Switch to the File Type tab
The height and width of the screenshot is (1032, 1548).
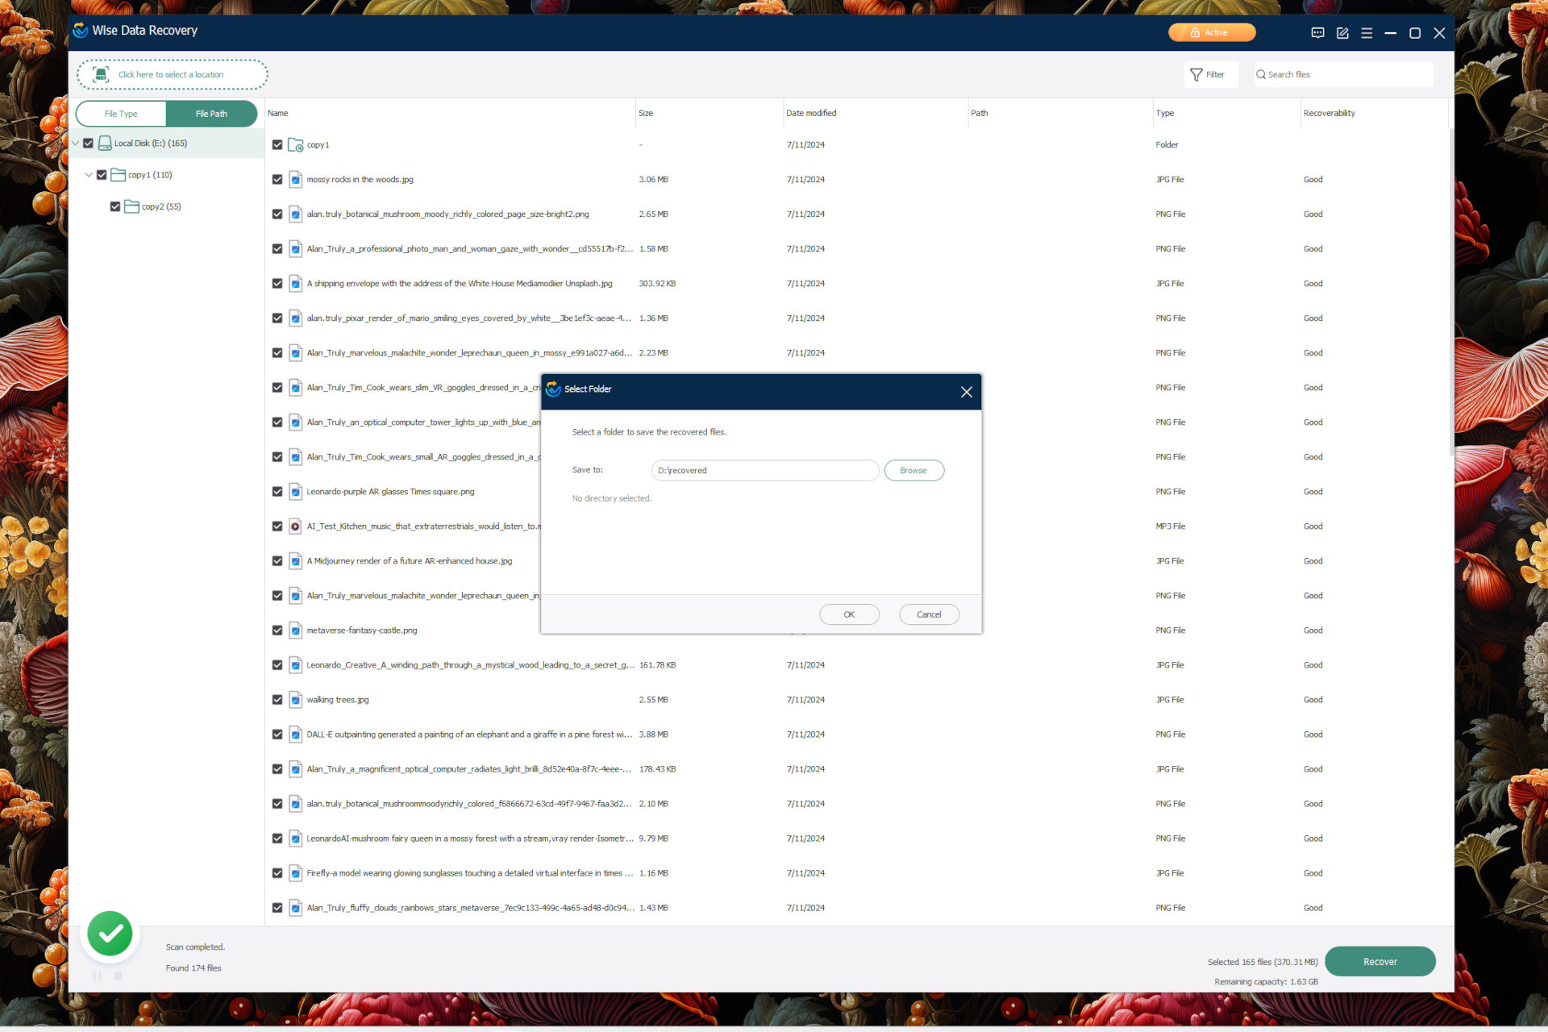tap(122, 113)
